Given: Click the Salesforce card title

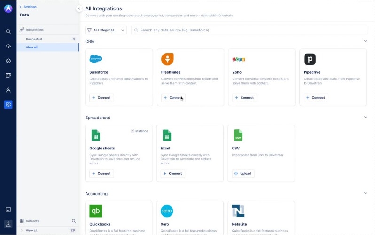Looking at the screenshot, I should [99, 72].
